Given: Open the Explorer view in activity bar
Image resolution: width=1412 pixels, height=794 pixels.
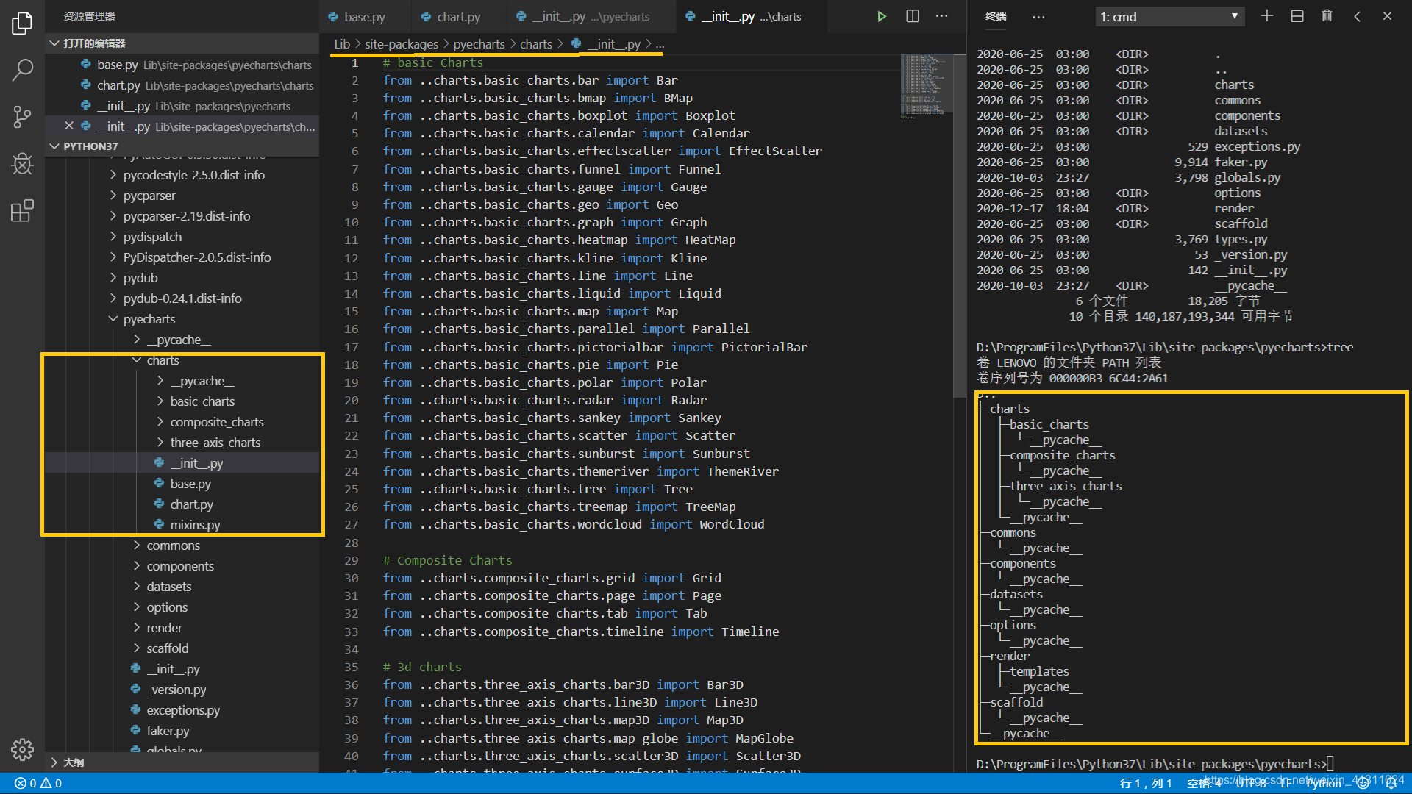Looking at the screenshot, I should [22, 24].
